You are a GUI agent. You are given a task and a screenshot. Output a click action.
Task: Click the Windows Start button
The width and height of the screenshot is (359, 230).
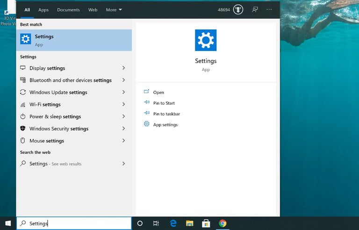pos(8,223)
